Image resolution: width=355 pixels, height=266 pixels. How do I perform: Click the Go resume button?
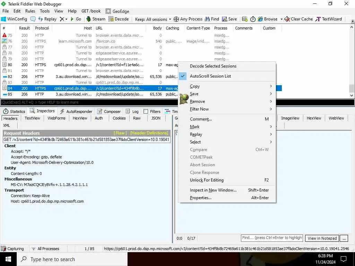(x=76, y=19)
